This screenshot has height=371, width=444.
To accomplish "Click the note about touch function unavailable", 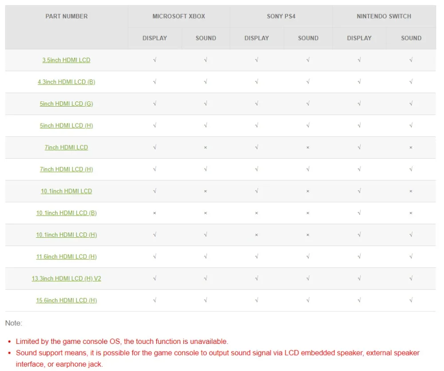I will coord(122,341).
